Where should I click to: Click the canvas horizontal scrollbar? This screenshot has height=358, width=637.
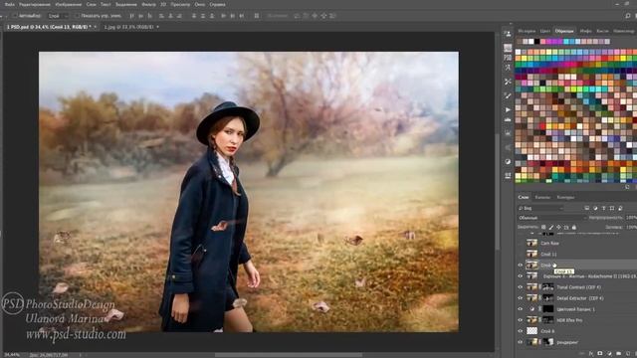(x=289, y=355)
